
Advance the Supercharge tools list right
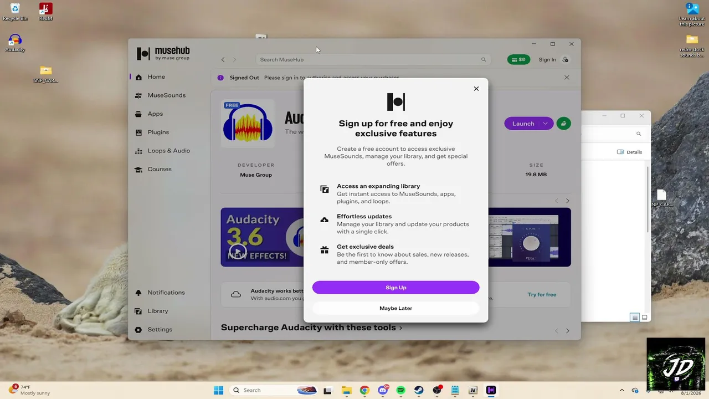567,331
